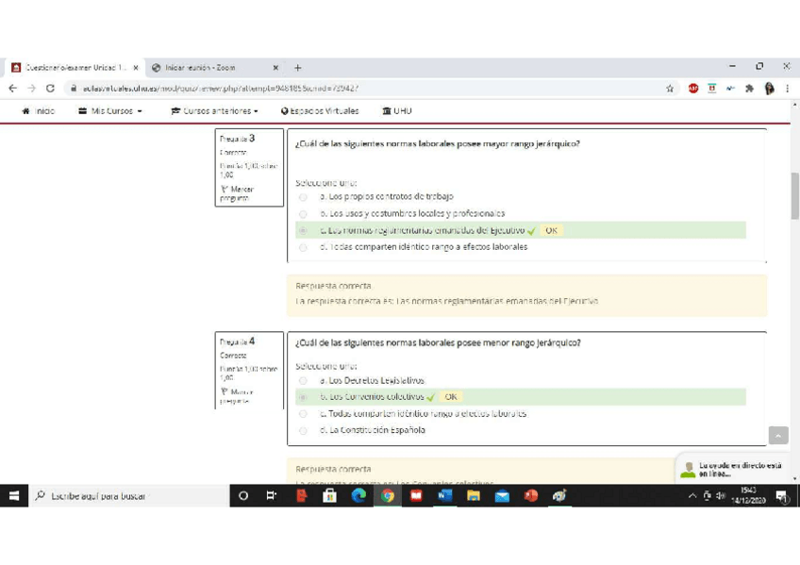Select radio 'Los Decretos Legislativos'
Viewport: 800px width, 565px height.
(303, 381)
